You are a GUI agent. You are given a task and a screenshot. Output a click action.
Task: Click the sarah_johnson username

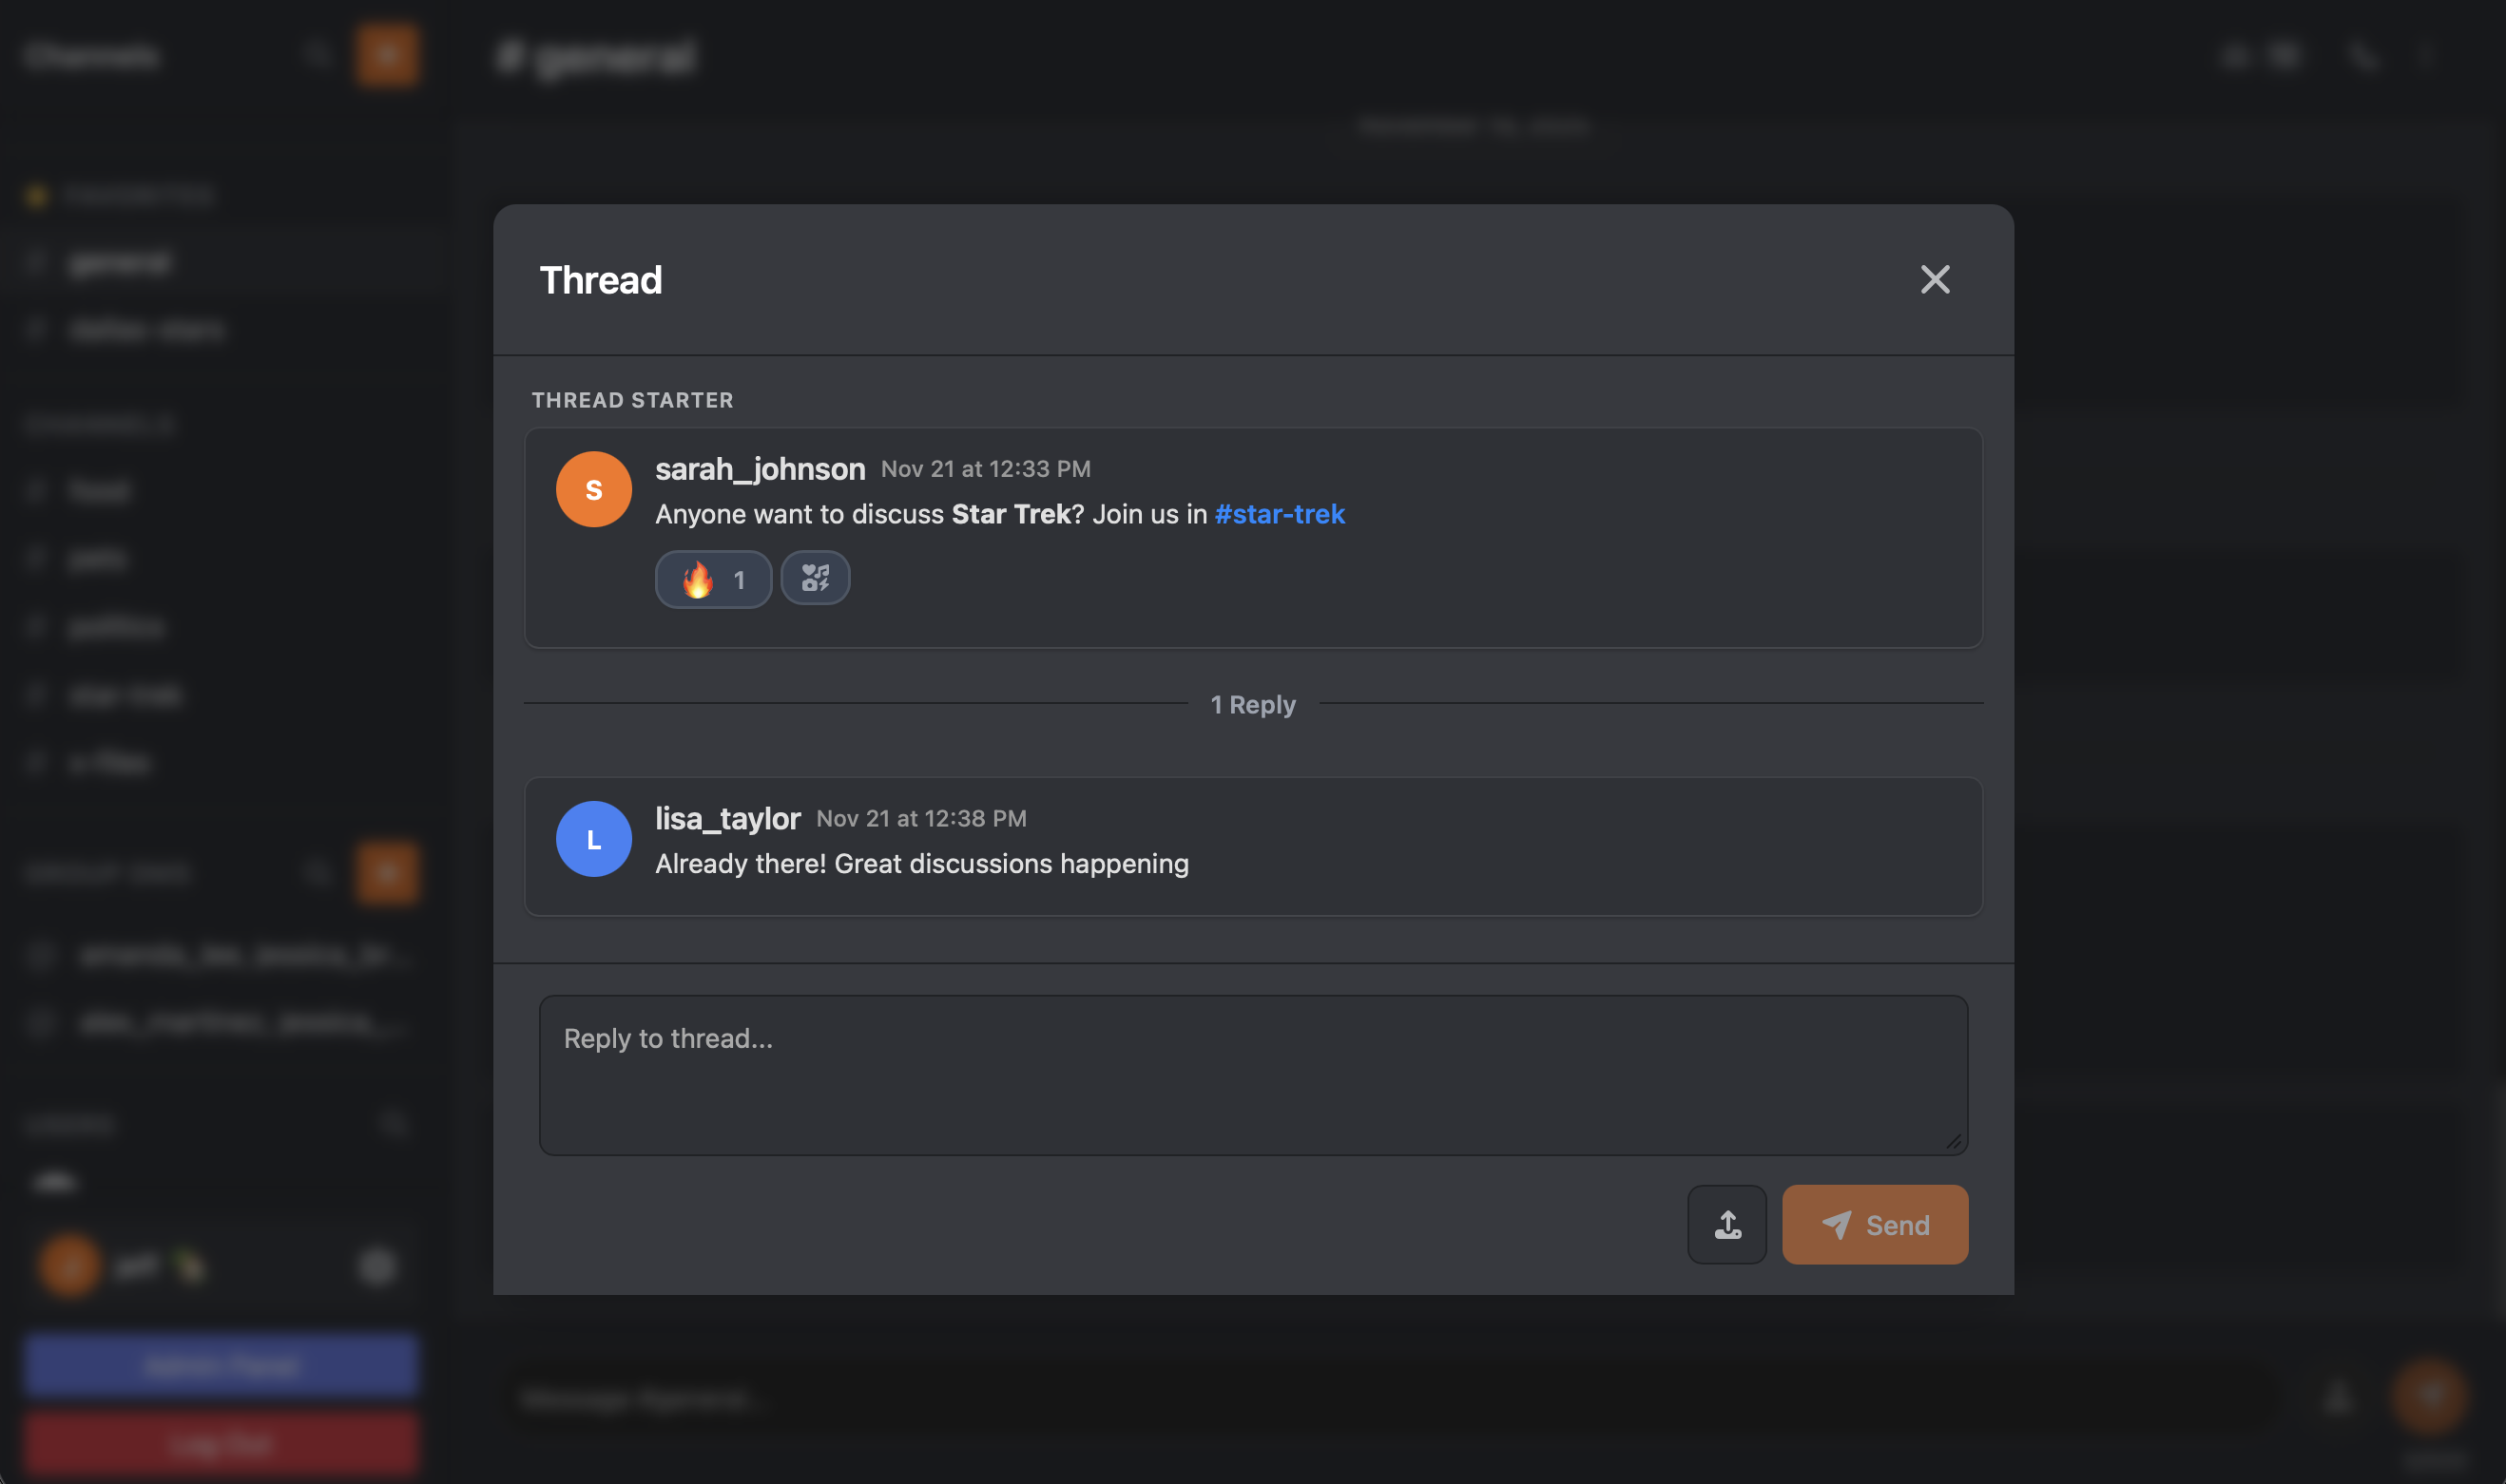coord(761,469)
